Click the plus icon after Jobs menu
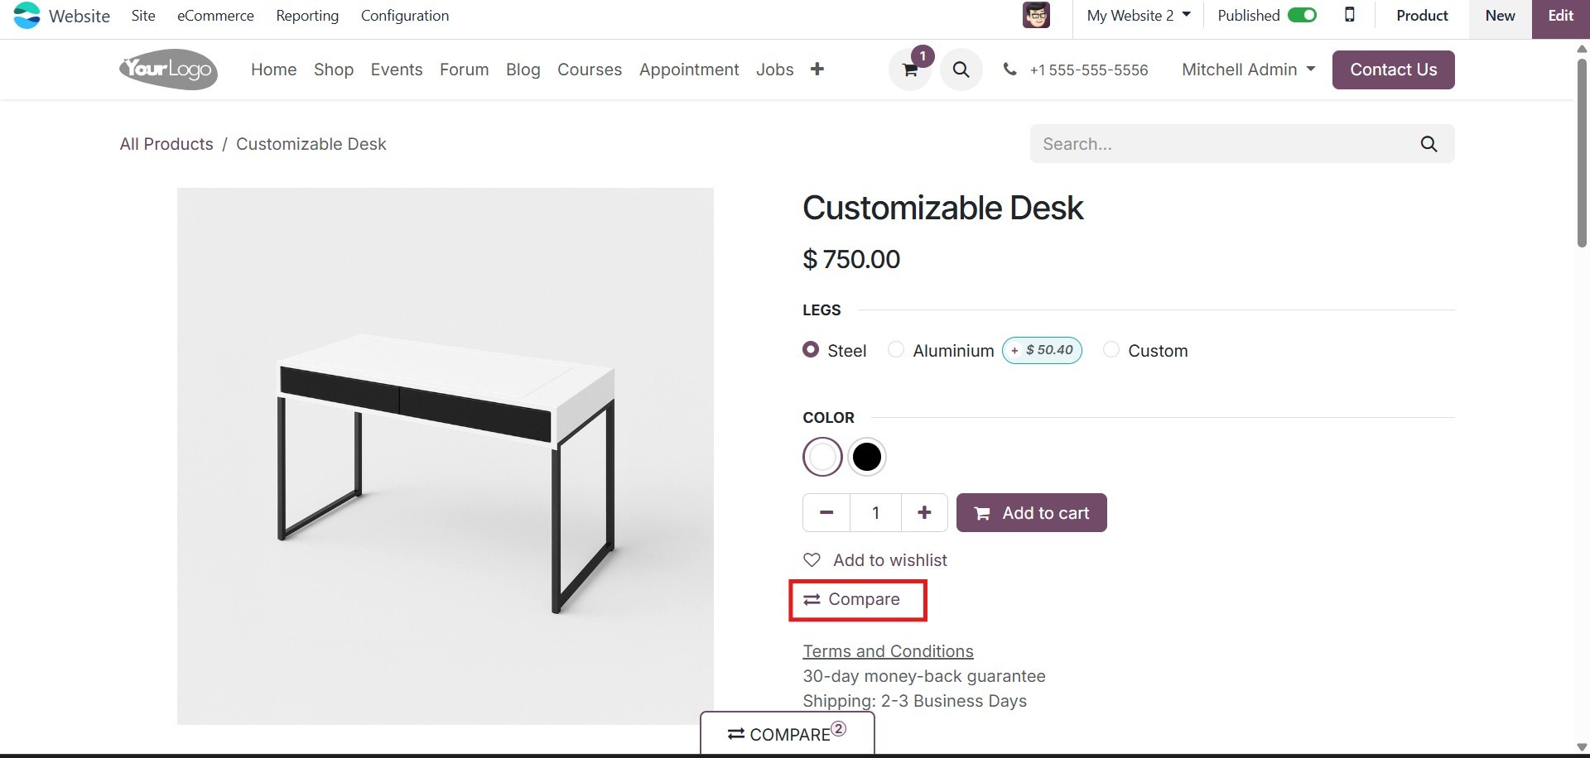 (817, 70)
